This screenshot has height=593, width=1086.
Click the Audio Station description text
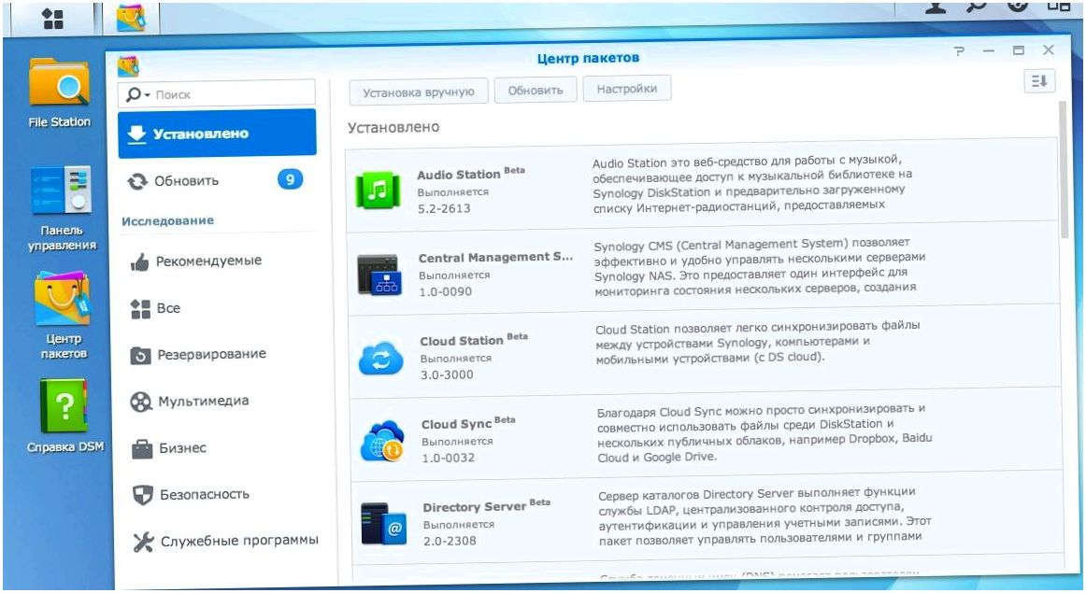tap(752, 183)
